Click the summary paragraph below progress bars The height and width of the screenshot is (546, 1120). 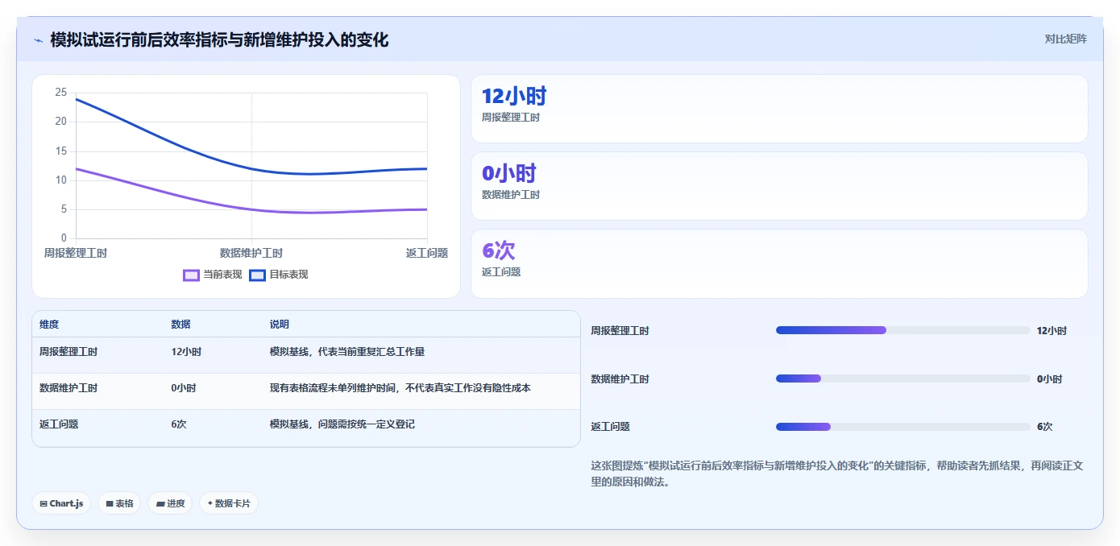[x=836, y=474]
